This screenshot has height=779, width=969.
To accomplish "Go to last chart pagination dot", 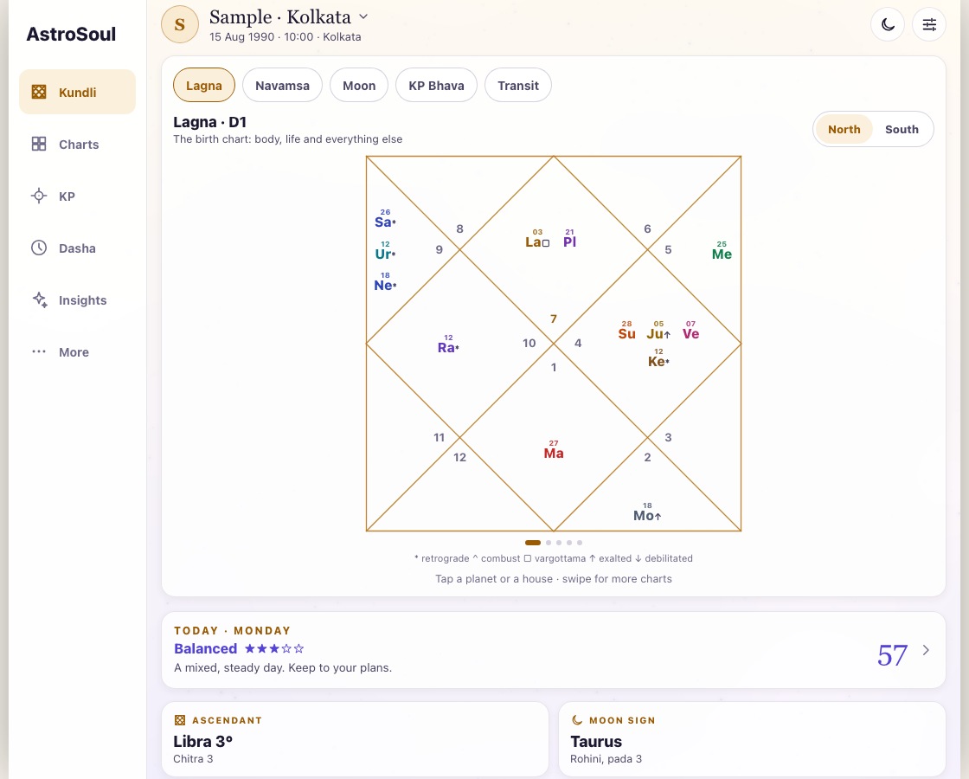I will point(580,543).
